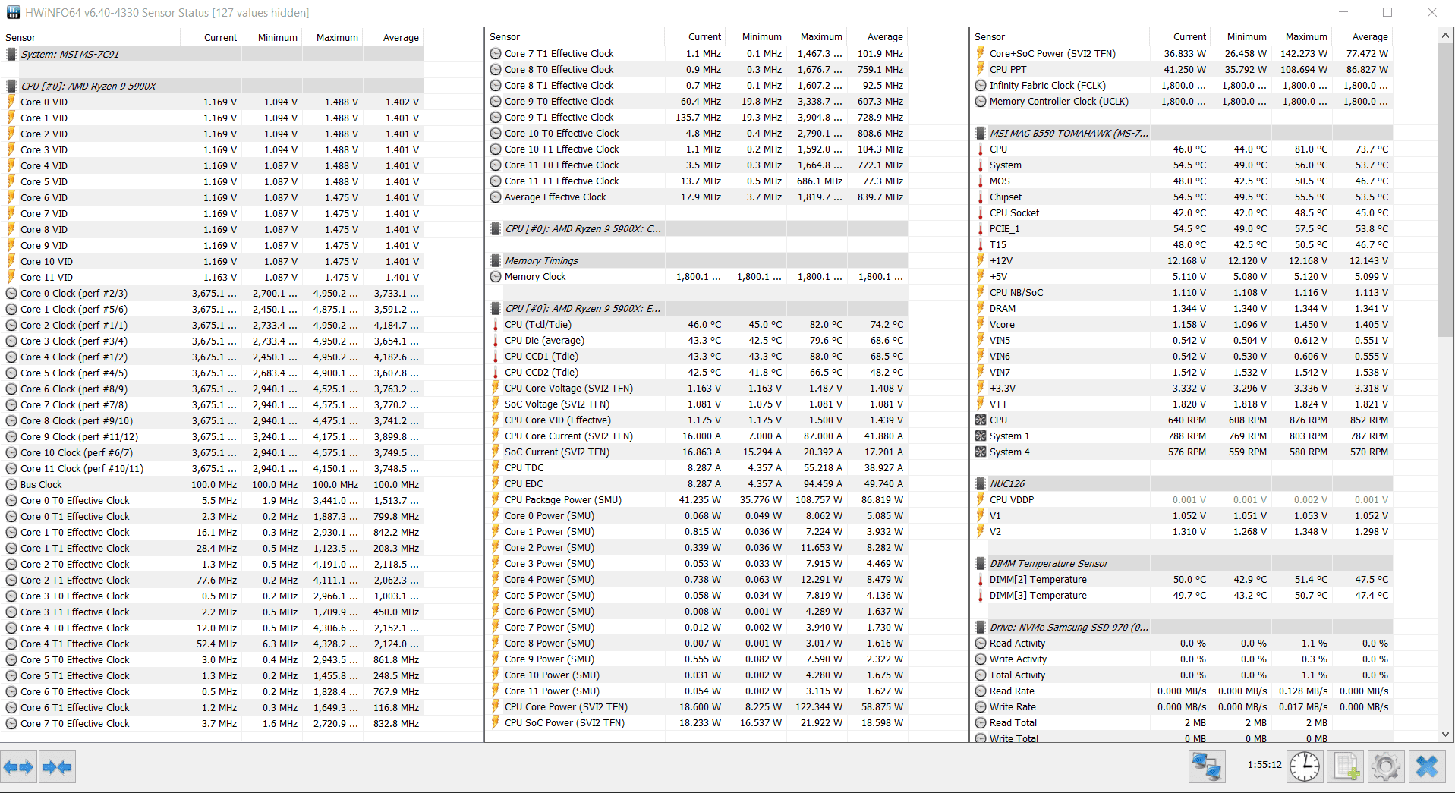Screen dimensions: 1455x793
Task: Select the CPU [#0]: AMD Ryzen 9 5900X group header
Action: (x=213, y=86)
